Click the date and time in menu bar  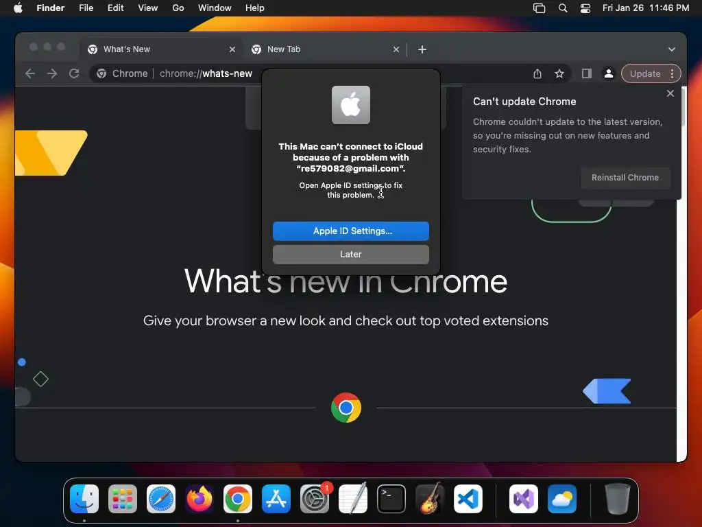click(646, 8)
